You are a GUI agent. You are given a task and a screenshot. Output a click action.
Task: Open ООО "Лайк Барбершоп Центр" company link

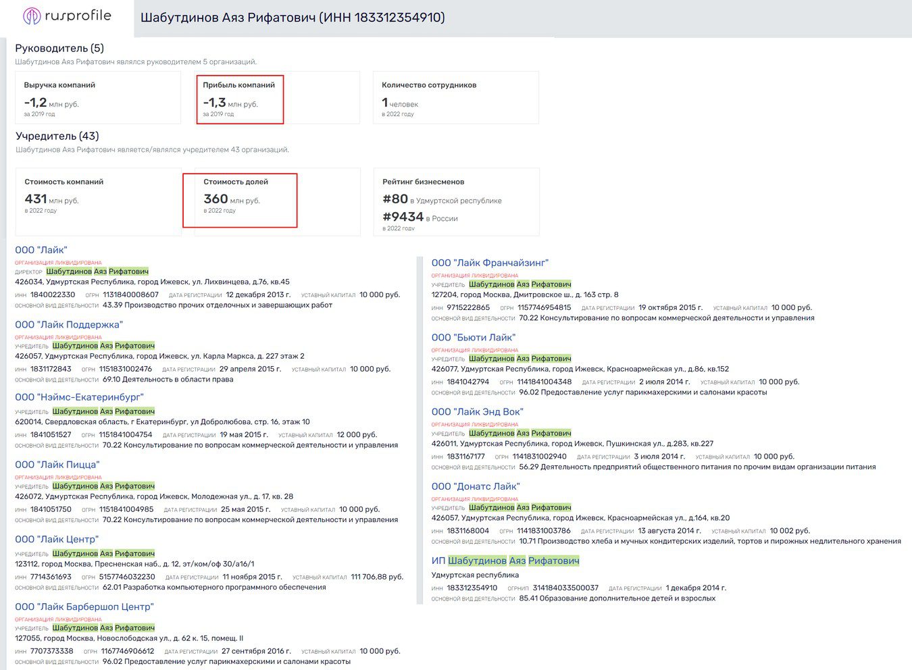[x=84, y=607]
